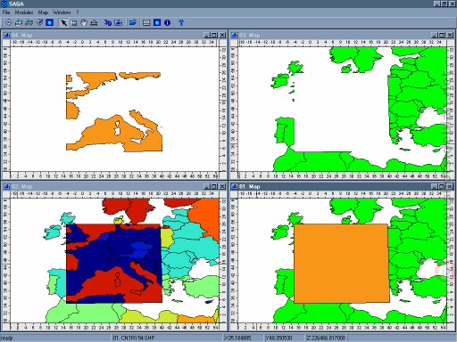Open the question mark help menu
This screenshot has width=457, height=342.
click(x=78, y=12)
